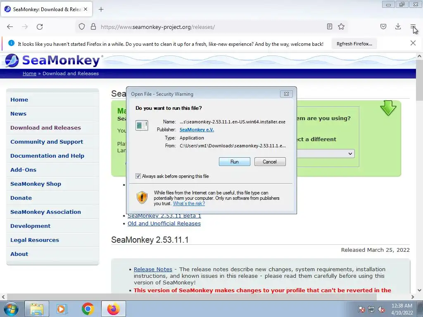Open SeaMonkey Association page

[x=45, y=212]
